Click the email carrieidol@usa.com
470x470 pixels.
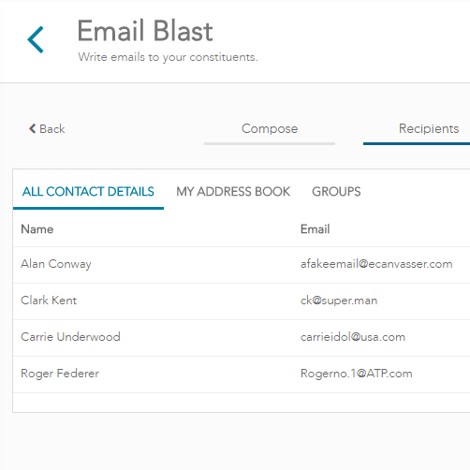[x=353, y=337]
